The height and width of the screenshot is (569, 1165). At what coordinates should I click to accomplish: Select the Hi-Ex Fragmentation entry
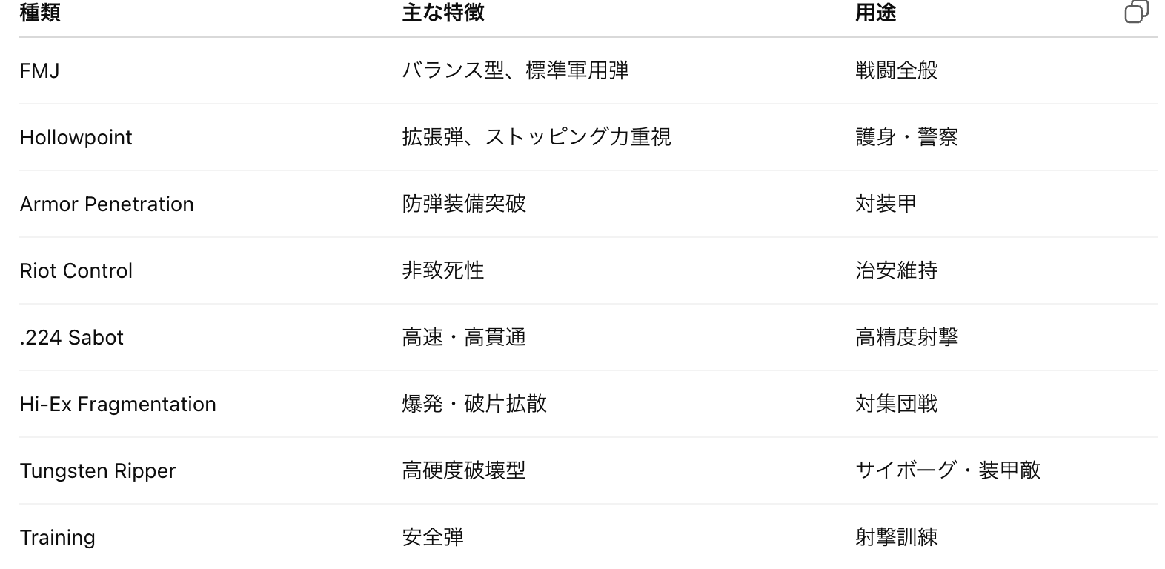[118, 405]
